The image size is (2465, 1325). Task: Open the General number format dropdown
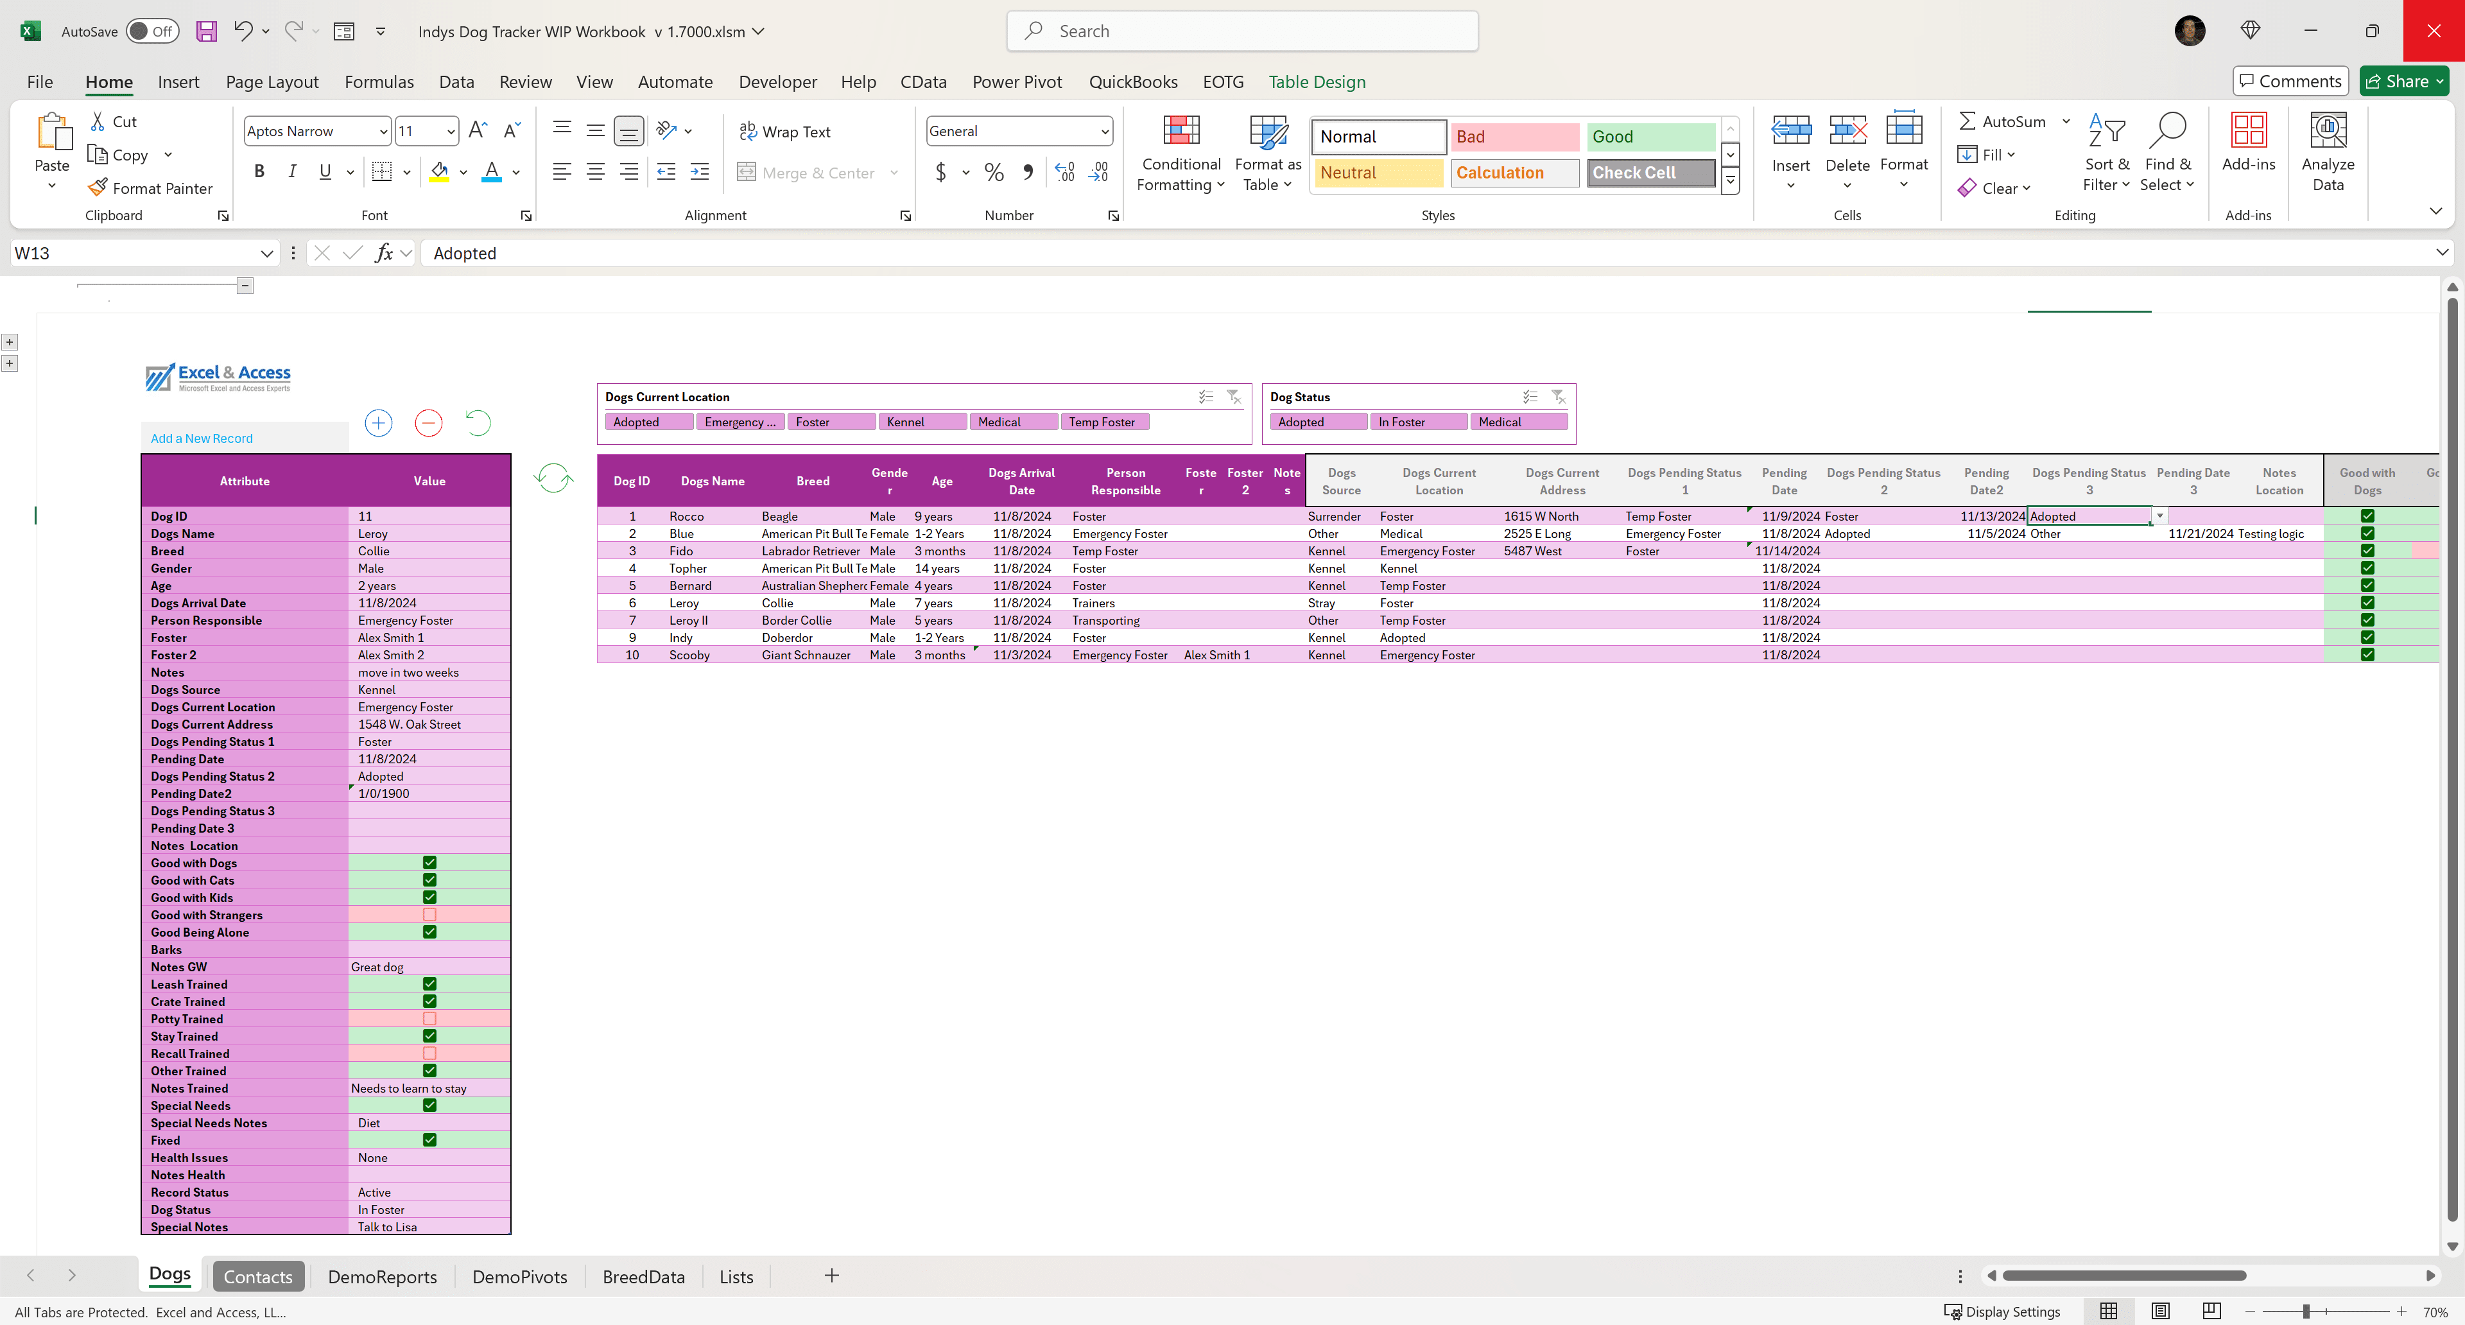pyautogui.click(x=1104, y=131)
